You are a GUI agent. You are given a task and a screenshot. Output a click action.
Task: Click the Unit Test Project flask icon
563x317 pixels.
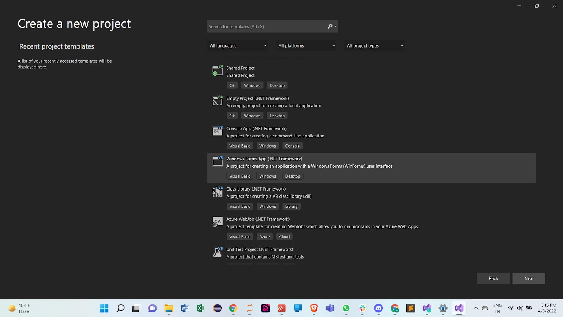[217, 252]
